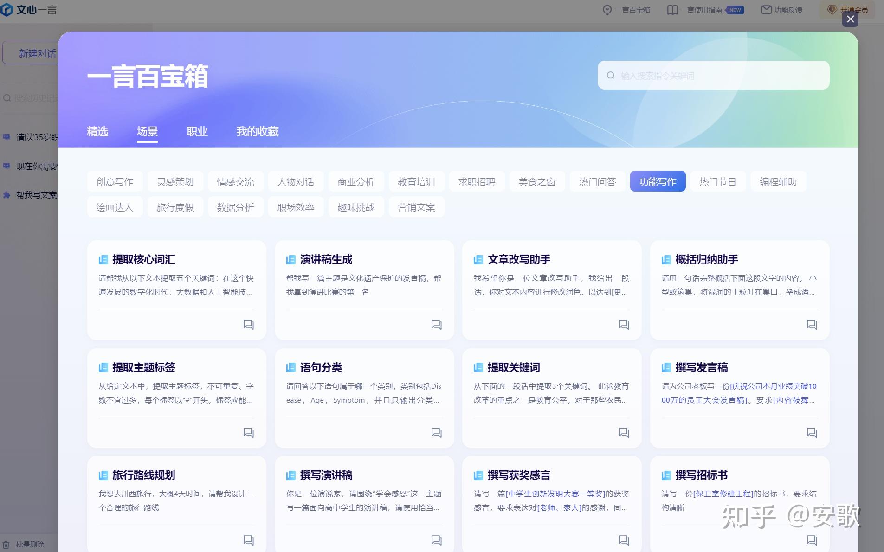This screenshot has height=552, width=884.
Task: Click the chat icon on 语句分类 card
Action: click(x=436, y=433)
